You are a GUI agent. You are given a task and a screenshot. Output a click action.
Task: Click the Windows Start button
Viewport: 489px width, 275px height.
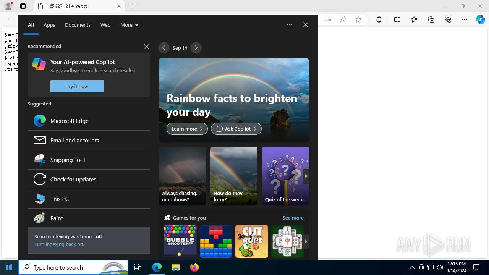point(9,267)
